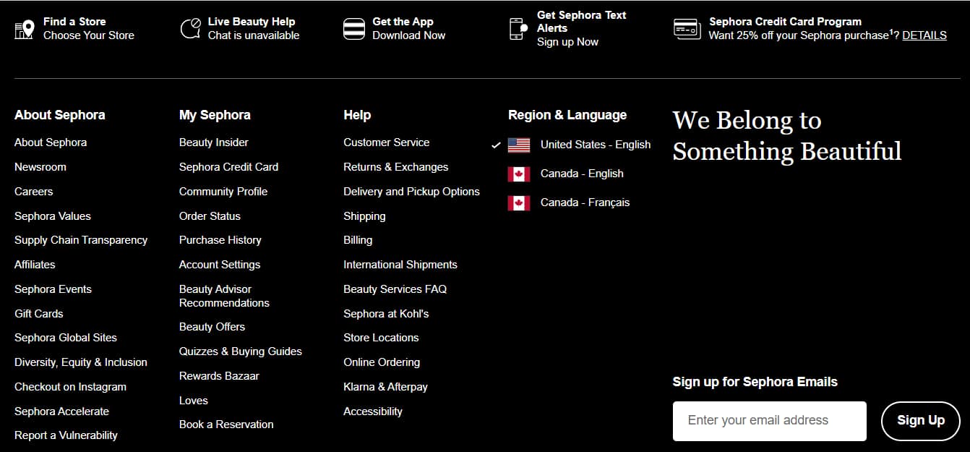The image size is (970, 452).
Task: Select Canada - Français as the language
Action: coord(585,202)
